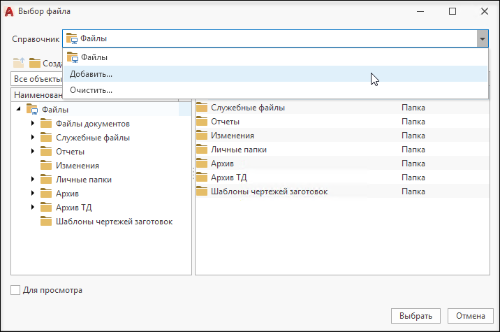Click the Изменения folder icon in tree
Image resolution: width=500 pixels, height=332 pixels.
click(x=46, y=166)
